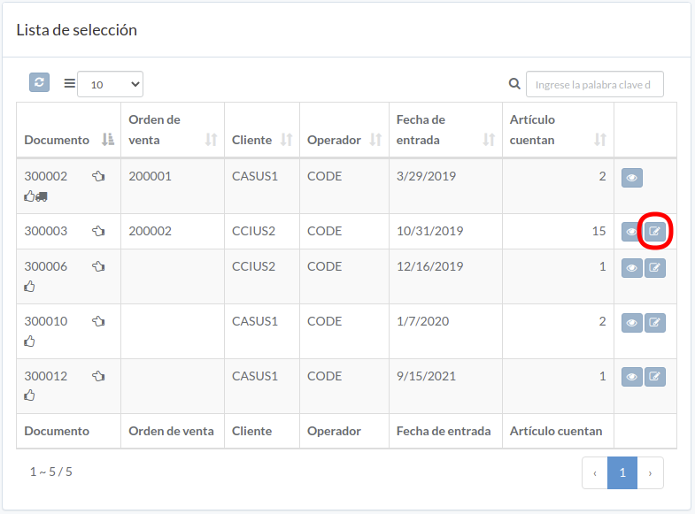Click document number 300010

pos(46,321)
